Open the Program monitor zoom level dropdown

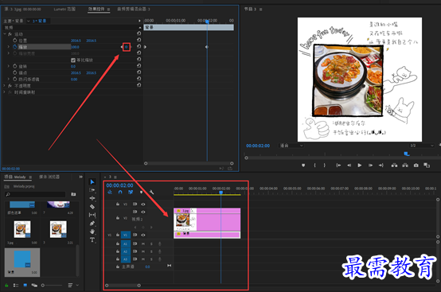pyautogui.click(x=291, y=146)
